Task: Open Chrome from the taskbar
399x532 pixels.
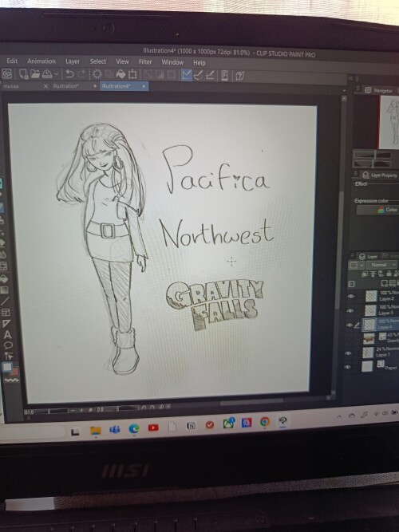Action: pos(264,422)
